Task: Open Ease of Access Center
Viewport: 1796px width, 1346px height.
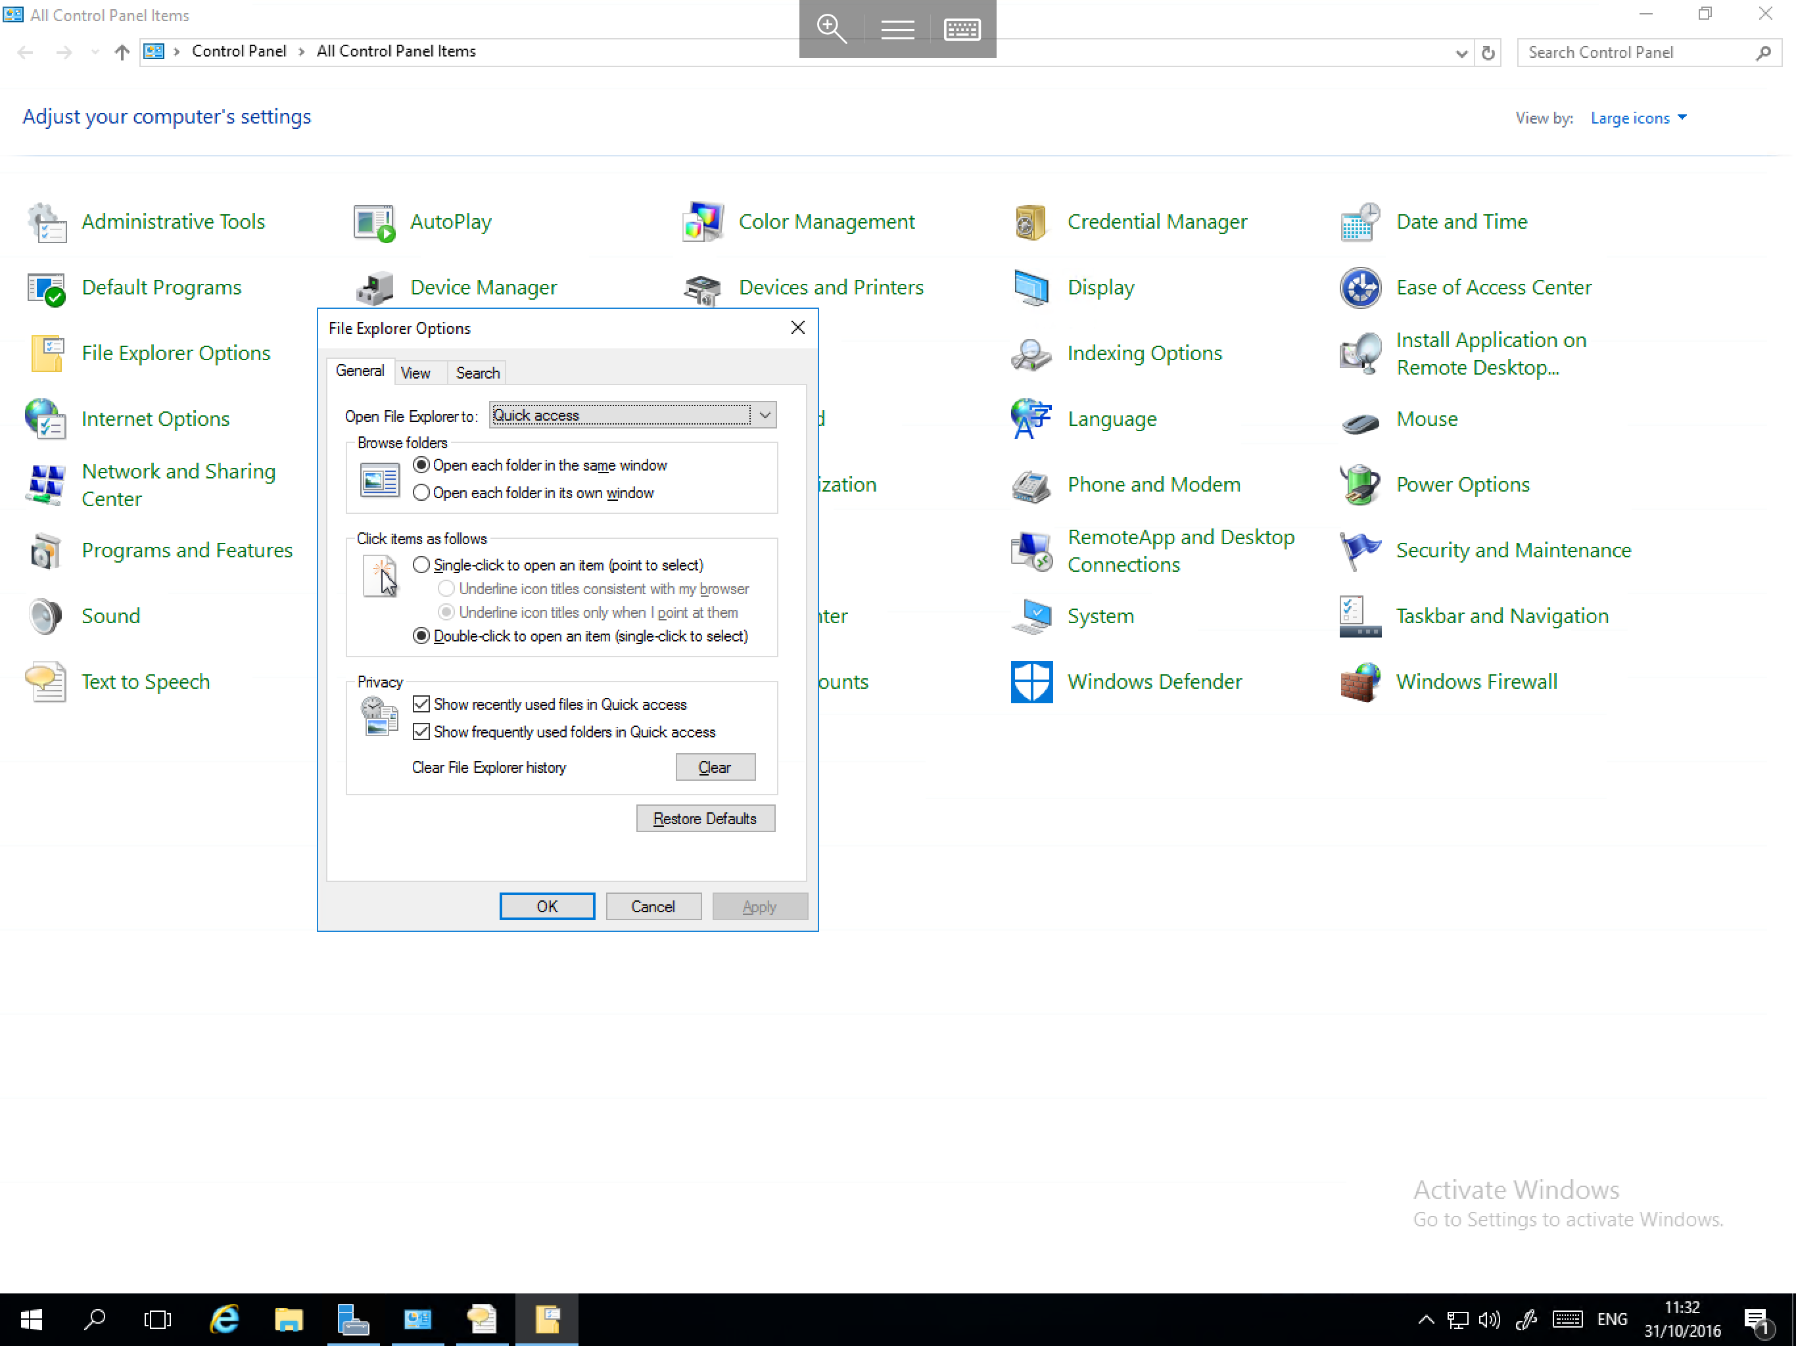Action: tap(1494, 287)
